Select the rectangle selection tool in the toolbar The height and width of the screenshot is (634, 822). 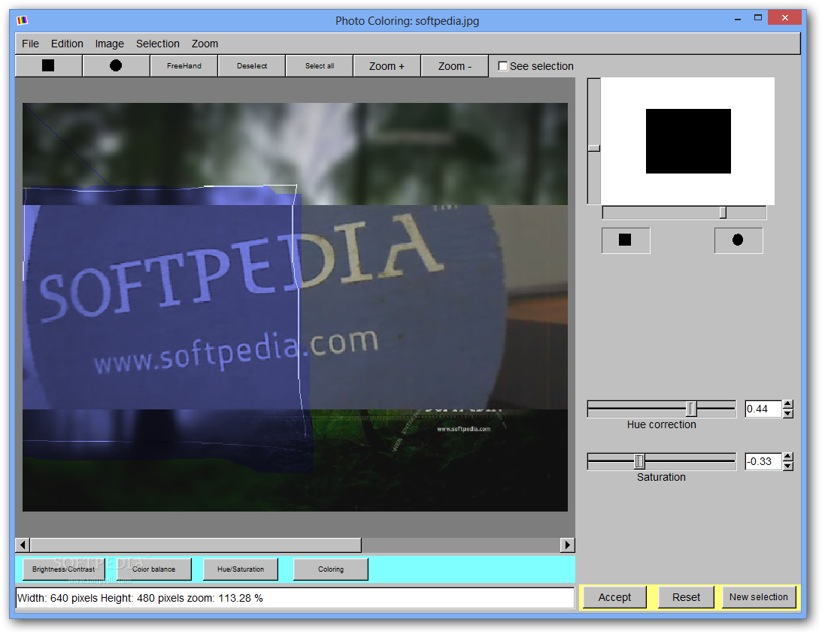(48, 65)
